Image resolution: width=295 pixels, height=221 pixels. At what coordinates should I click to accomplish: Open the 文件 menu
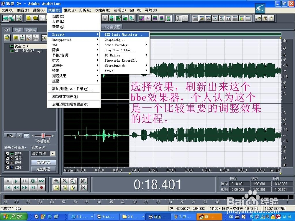coord(7,10)
